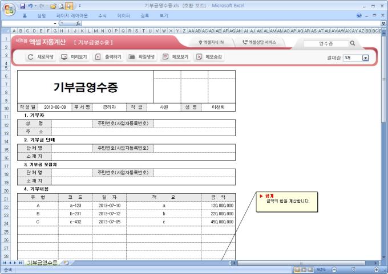Open the Name Box dropdown arrow

click(x=54, y=23)
